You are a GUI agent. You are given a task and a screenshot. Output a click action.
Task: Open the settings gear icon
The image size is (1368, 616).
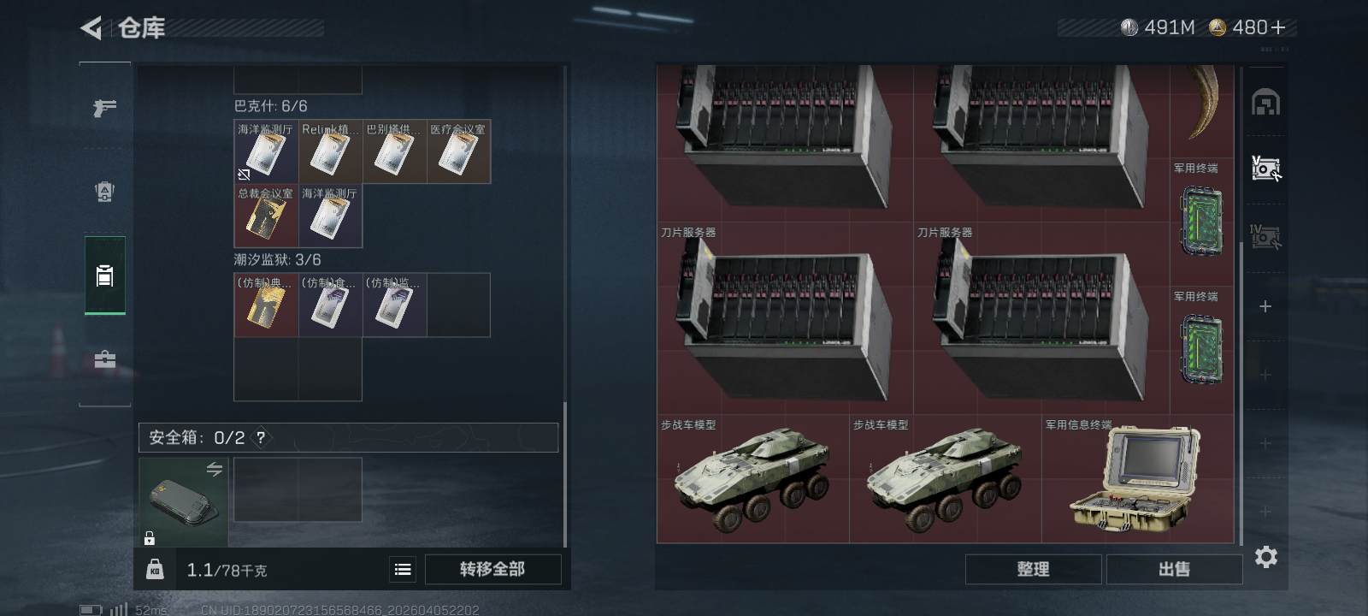point(1266,557)
